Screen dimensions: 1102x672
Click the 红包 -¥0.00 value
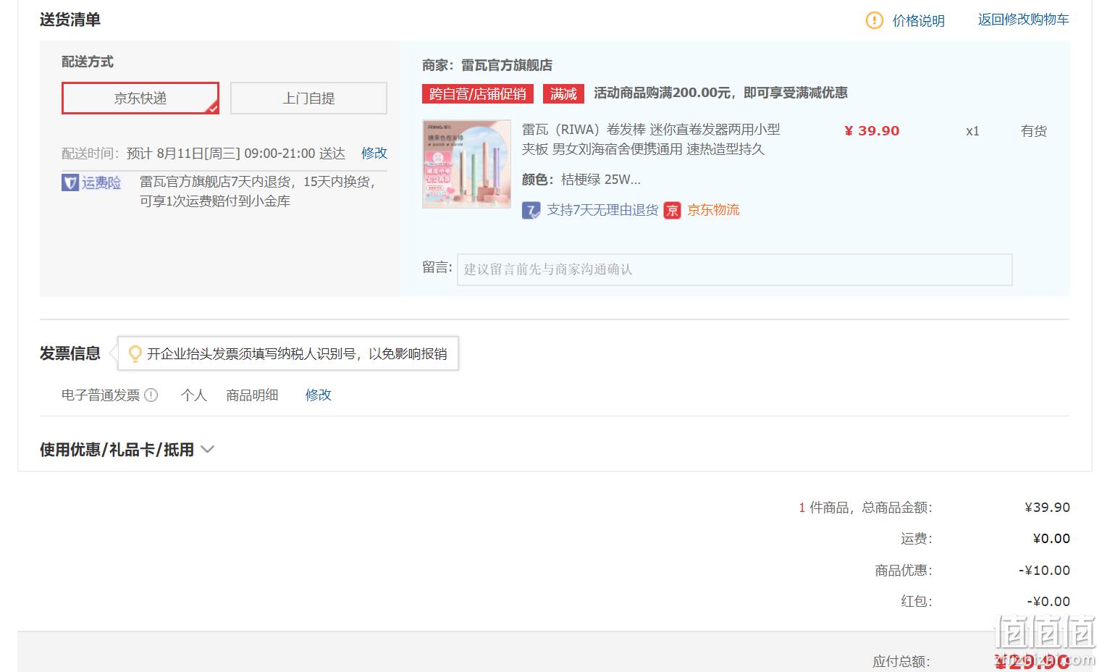point(1048,602)
